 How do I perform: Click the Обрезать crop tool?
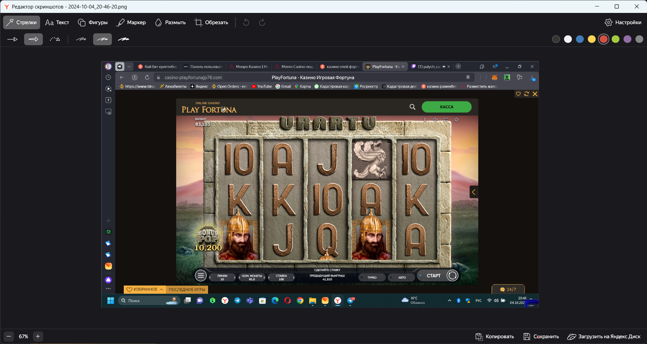pos(211,22)
